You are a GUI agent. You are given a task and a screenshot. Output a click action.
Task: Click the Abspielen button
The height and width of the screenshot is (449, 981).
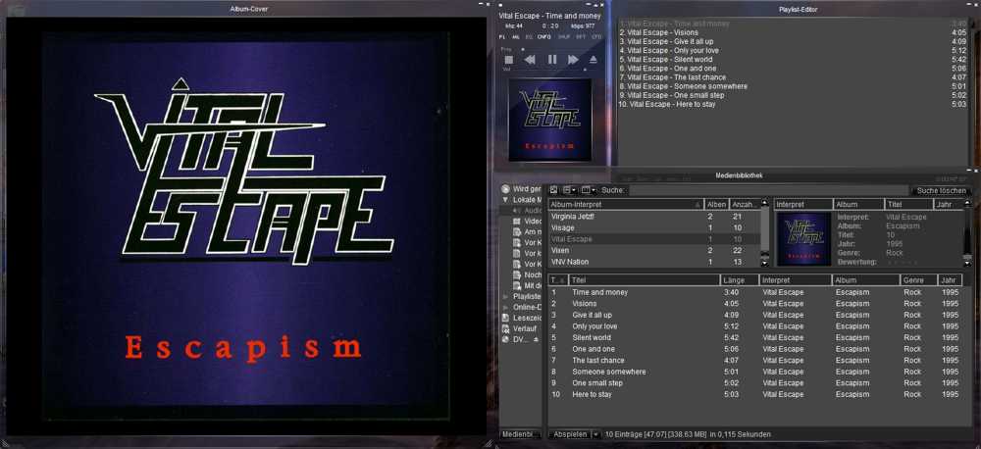tap(570, 434)
